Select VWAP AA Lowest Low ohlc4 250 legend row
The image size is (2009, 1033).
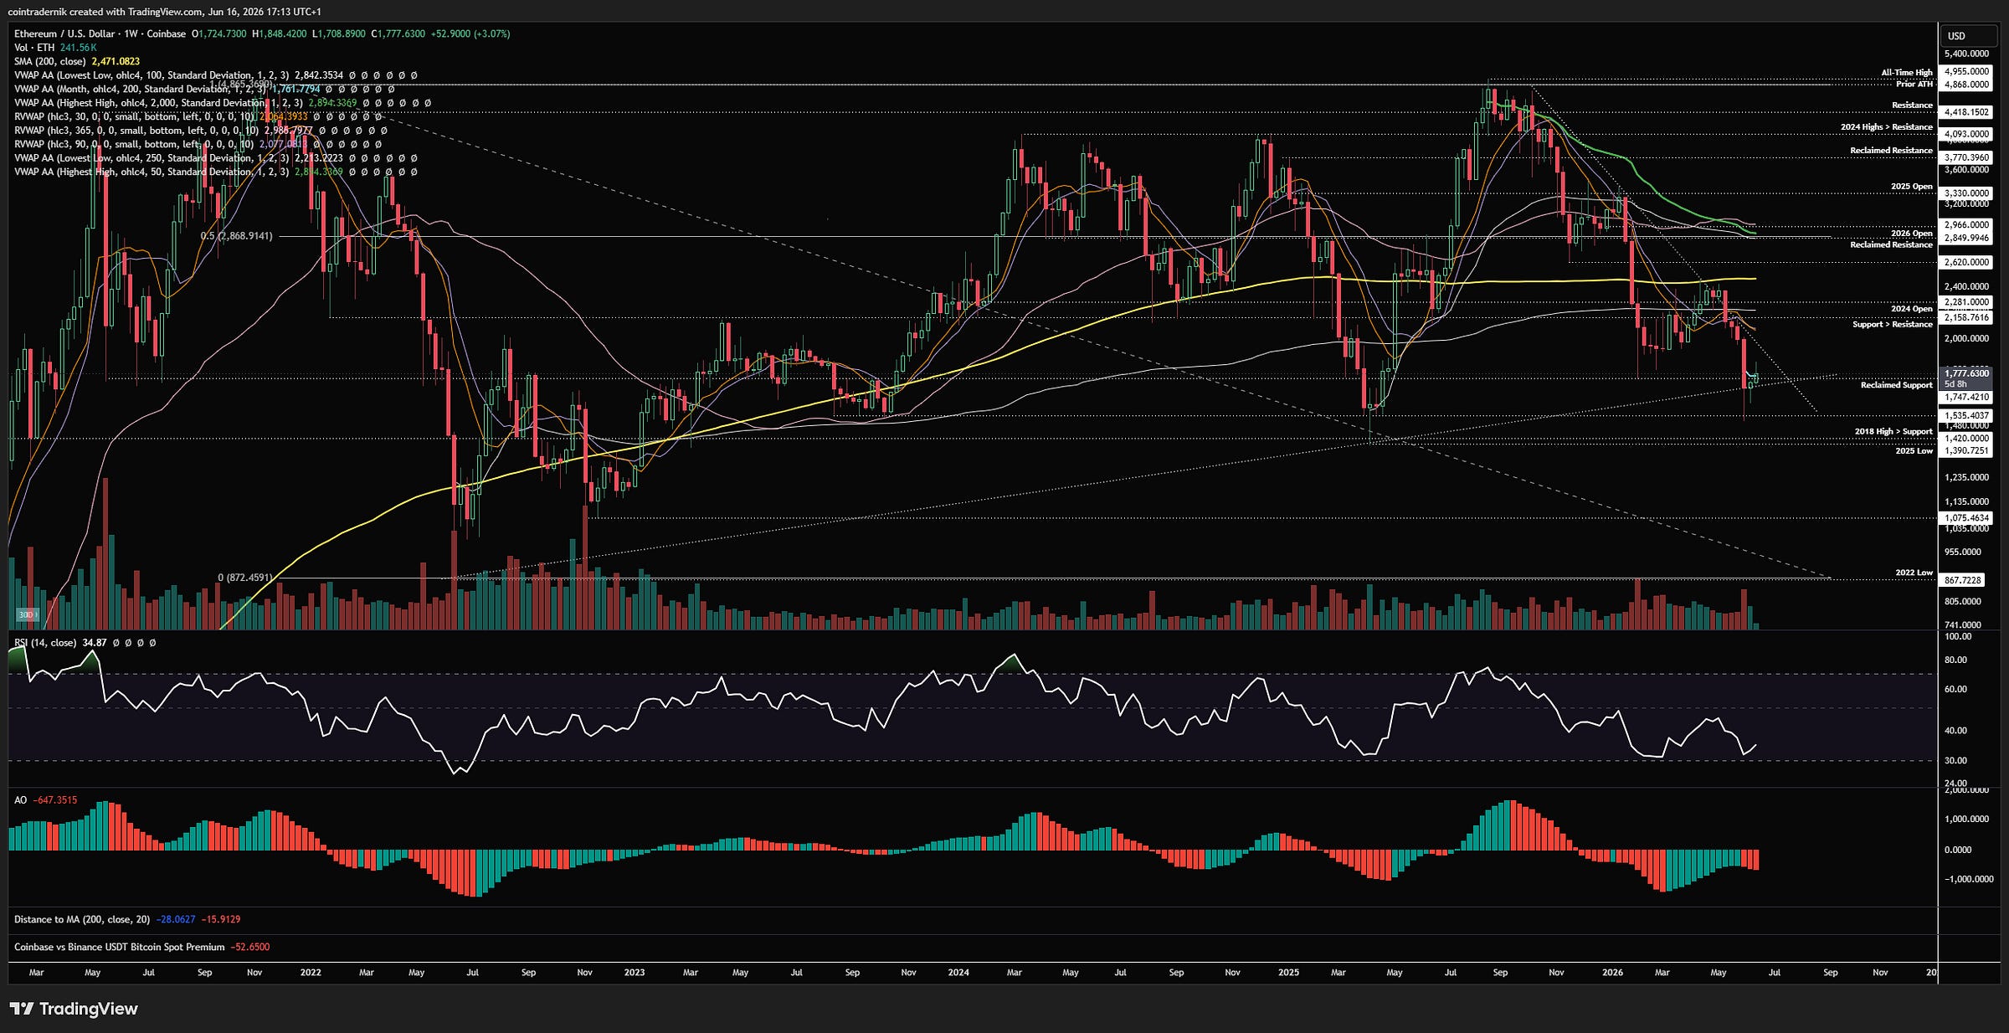click(x=216, y=158)
